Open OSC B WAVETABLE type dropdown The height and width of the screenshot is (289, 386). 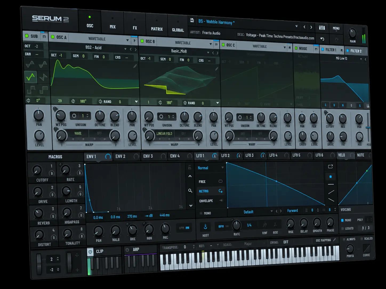211,44
